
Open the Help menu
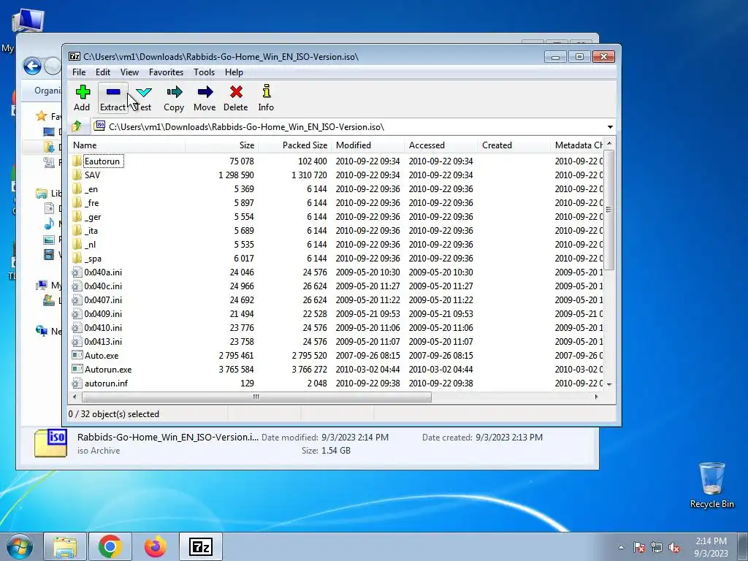point(234,72)
